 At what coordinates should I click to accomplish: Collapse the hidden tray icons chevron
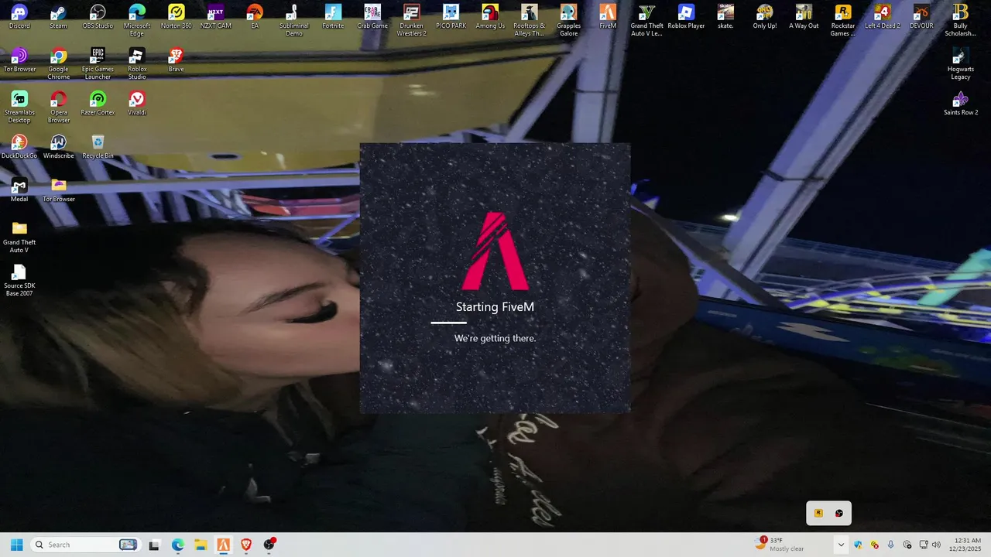point(841,545)
